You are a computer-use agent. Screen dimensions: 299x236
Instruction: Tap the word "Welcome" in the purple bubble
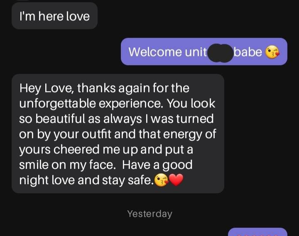tap(155, 52)
